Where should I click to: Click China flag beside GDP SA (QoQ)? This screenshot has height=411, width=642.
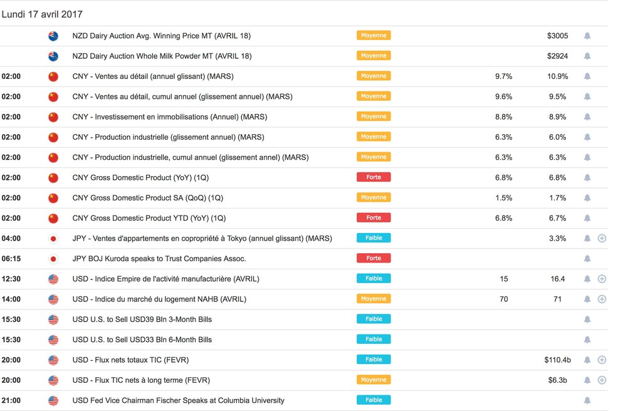click(x=53, y=198)
